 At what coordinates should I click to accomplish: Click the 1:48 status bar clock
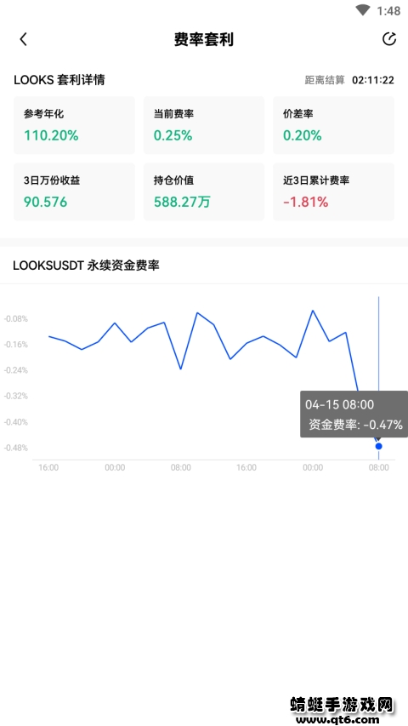(x=388, y=11)
